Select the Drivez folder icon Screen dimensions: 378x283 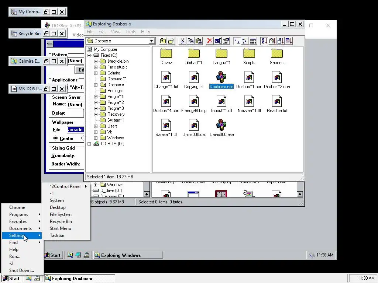point(166,53)
